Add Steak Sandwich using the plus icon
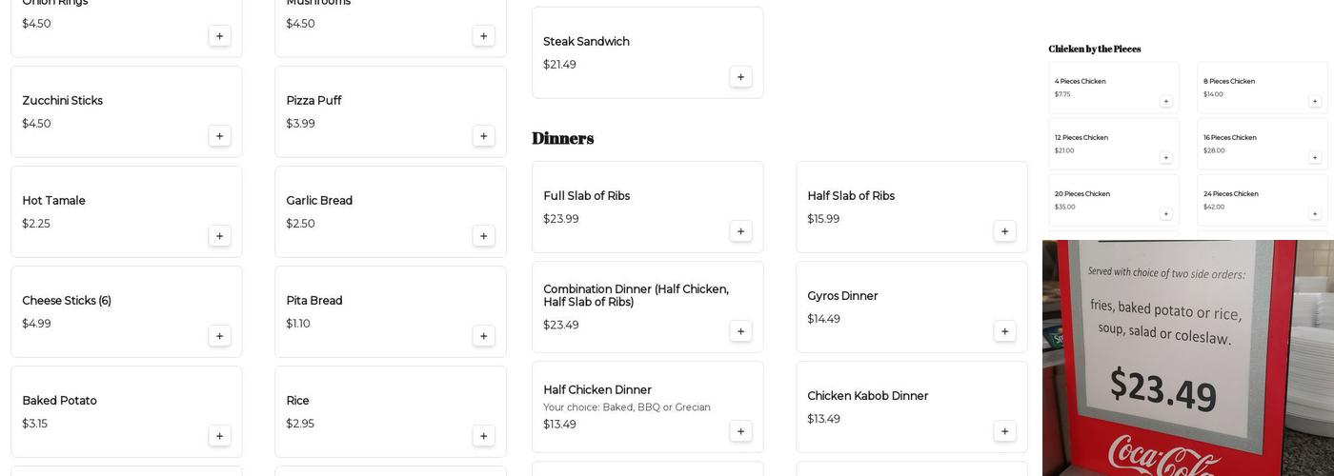1334x476 pixels. point(740,77)
